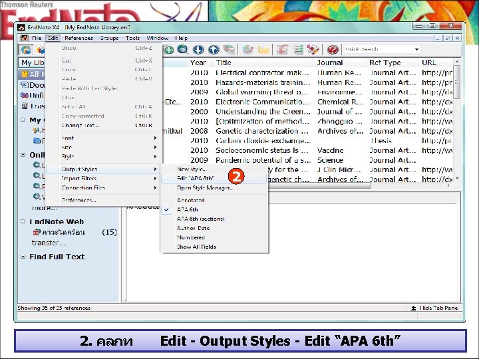Click the Unfiled group icon in sidebar
This screenshot has height=359, width=479.
click(24, 95)
